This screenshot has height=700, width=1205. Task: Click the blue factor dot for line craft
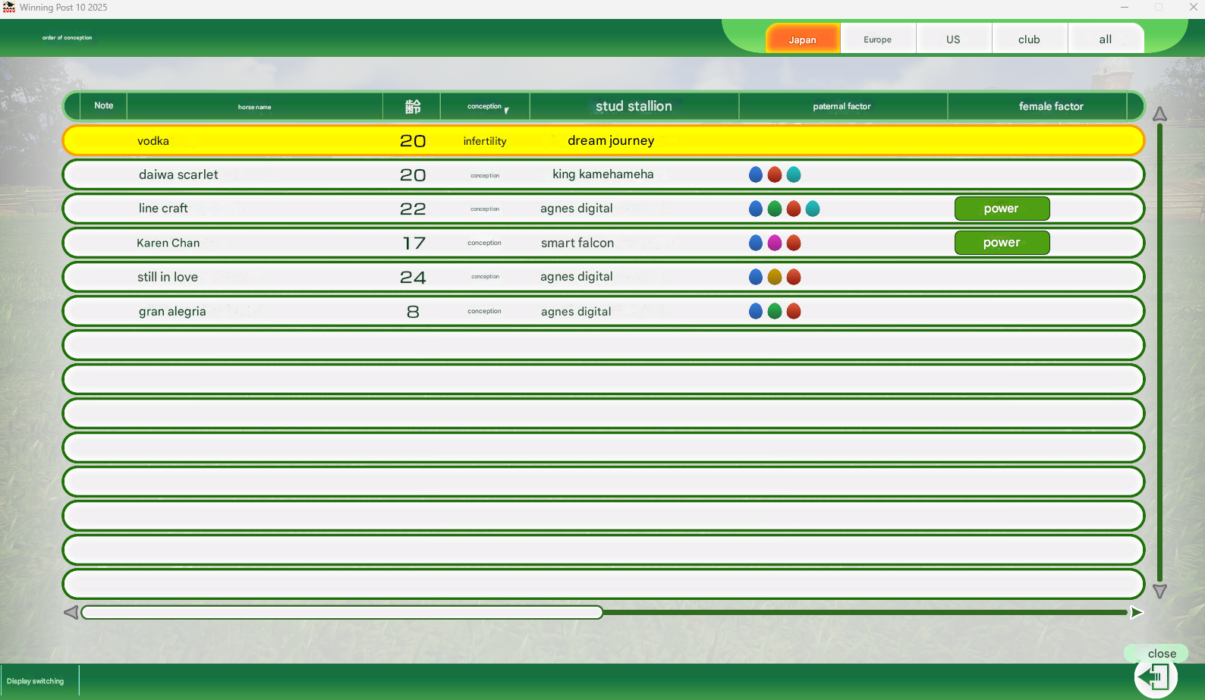(756, 209)
